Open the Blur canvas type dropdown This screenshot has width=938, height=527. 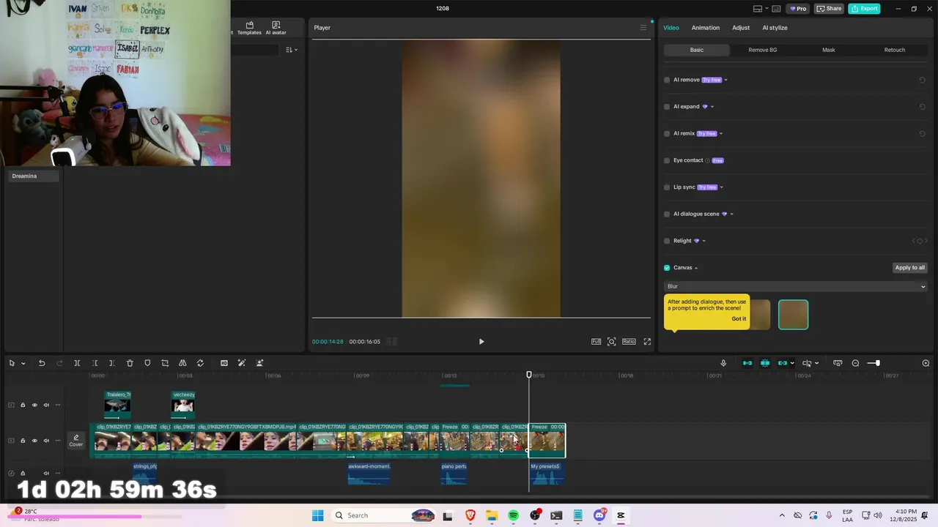click(796, 287)
